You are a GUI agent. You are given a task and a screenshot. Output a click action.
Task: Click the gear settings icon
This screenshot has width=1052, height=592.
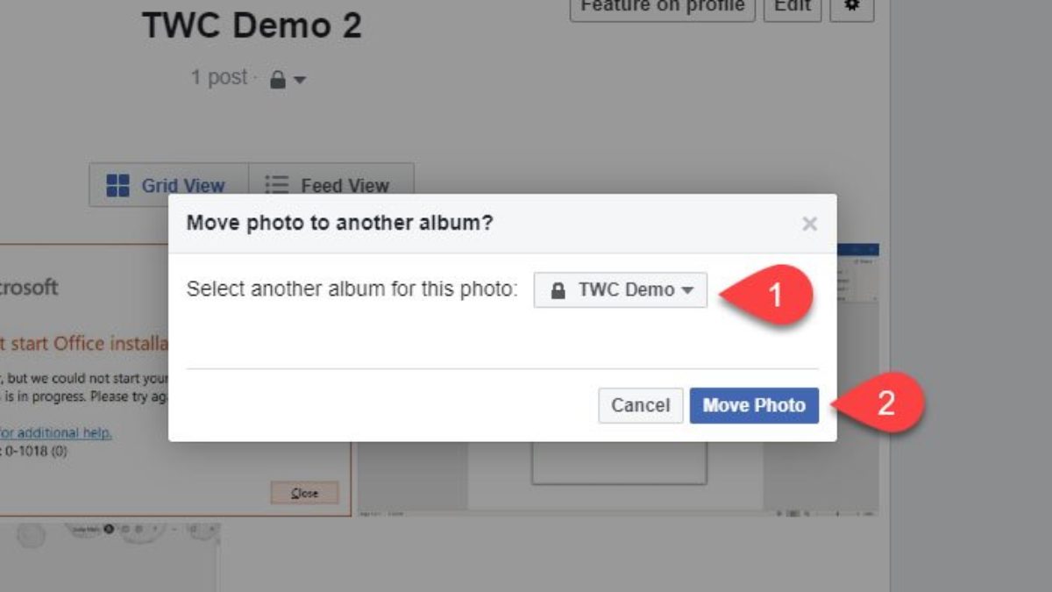851,7
